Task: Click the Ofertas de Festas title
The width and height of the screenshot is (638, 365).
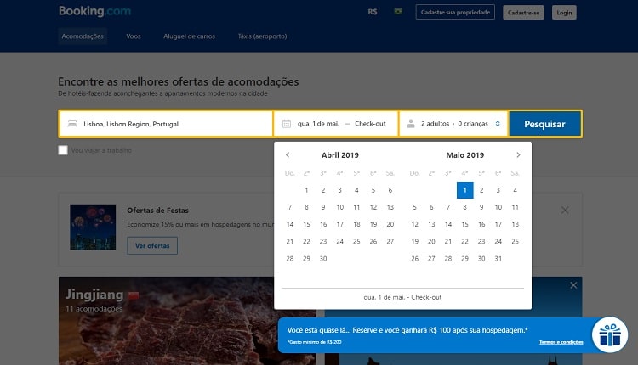Action: (x=157, y=211)
